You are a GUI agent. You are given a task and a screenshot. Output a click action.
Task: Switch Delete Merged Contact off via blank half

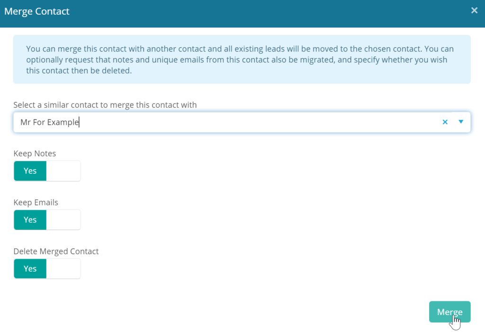pyautogui.click(x=63, y=269)
